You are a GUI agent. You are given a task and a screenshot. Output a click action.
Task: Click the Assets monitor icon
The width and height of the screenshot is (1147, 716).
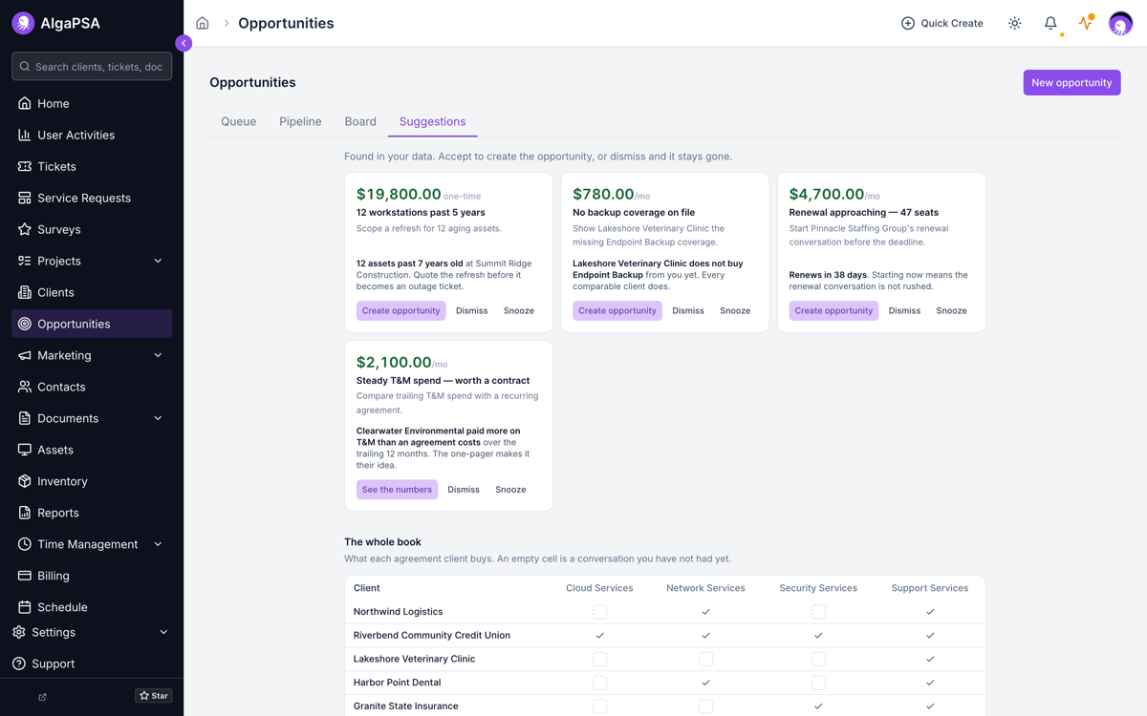[x=25, y=450]
